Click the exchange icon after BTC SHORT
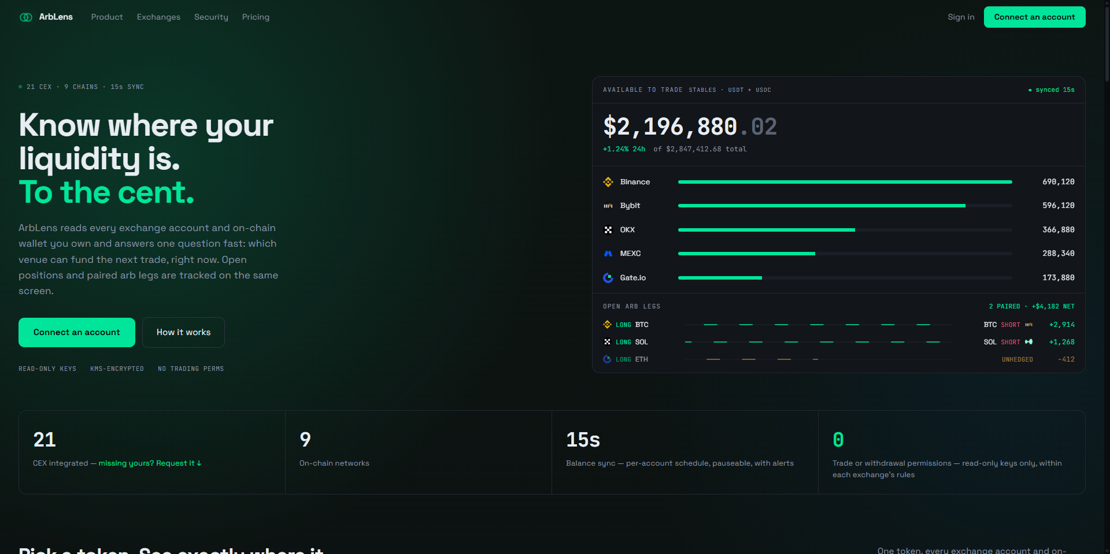The width and height of the screenshot is (1110, 554). pyautogui.click(x=1029, y=325)
